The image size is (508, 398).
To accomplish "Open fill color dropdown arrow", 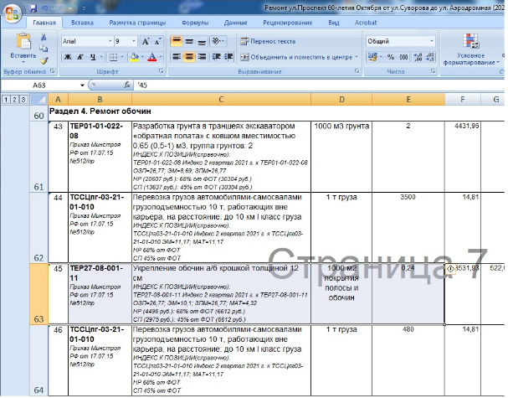I will (x=142, y=57).
